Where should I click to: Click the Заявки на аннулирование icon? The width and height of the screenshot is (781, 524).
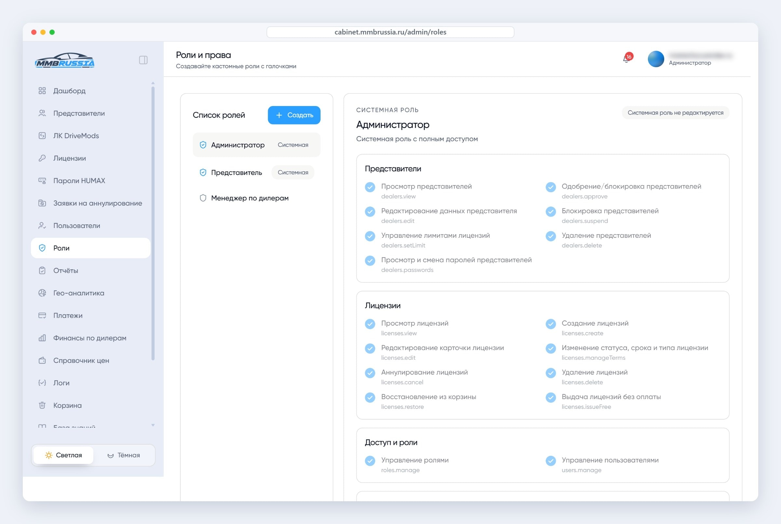(x=42, y=203)
